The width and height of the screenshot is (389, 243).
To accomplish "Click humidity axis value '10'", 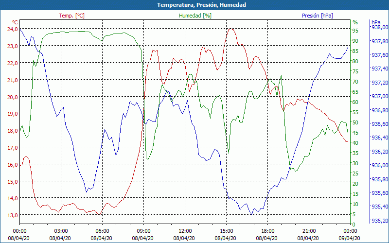I will coord(355,204).
